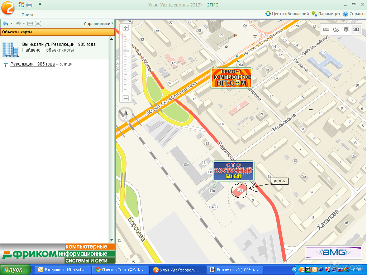Screen dimensions: 367x275
Task: Click the printer icon in quick access toolbar
Action: pos(29,5)
